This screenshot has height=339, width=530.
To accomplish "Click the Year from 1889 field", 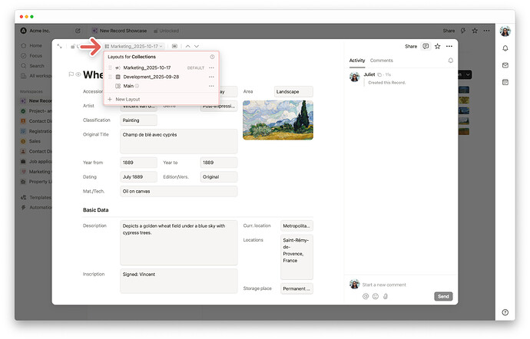I will (x=138, y=163).
